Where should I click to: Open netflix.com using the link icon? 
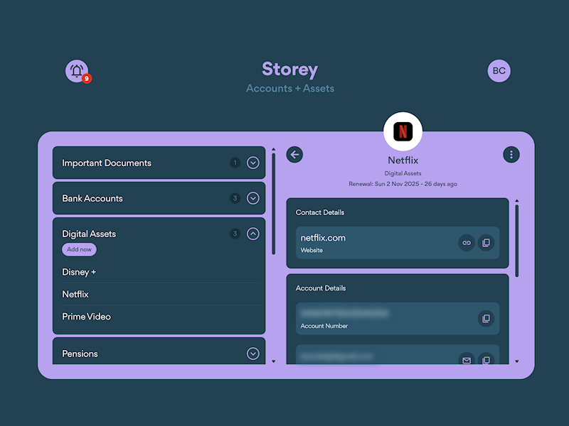coord(467,243)
